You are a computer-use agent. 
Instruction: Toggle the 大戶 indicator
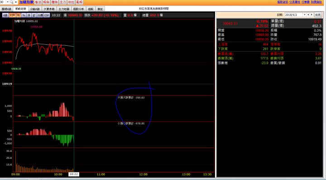pos(12,15)
